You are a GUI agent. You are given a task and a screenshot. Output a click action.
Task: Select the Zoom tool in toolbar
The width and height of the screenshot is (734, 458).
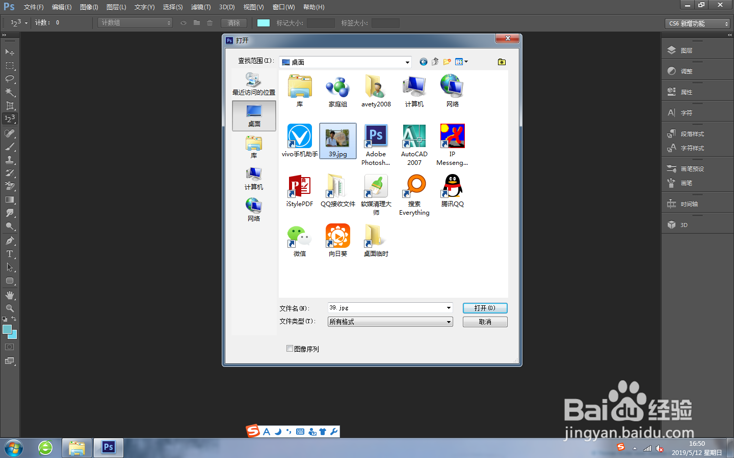pos(10,308)
